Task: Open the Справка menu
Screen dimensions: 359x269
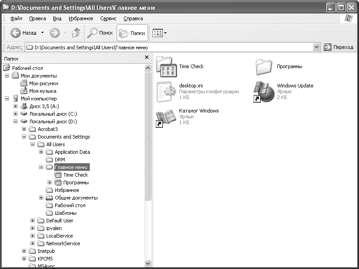Action: 133,18
